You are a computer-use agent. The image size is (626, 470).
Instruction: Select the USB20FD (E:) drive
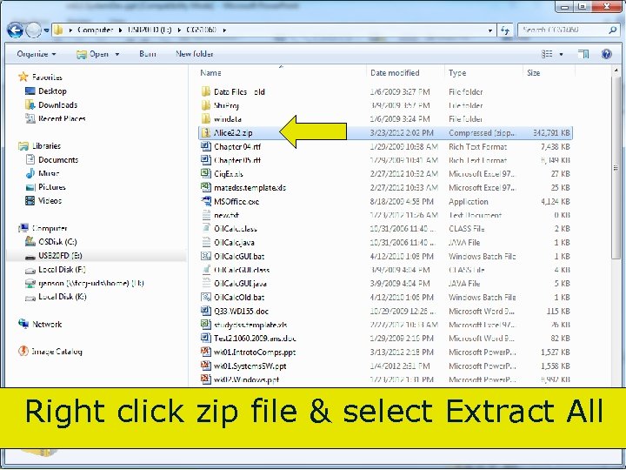[60, 255]
